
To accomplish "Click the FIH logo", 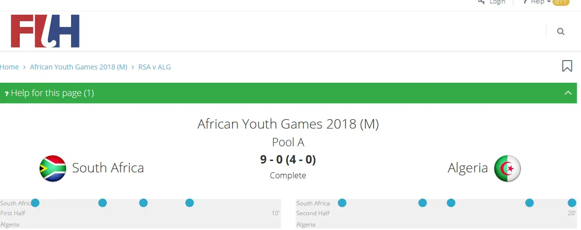I will (45, 31).
